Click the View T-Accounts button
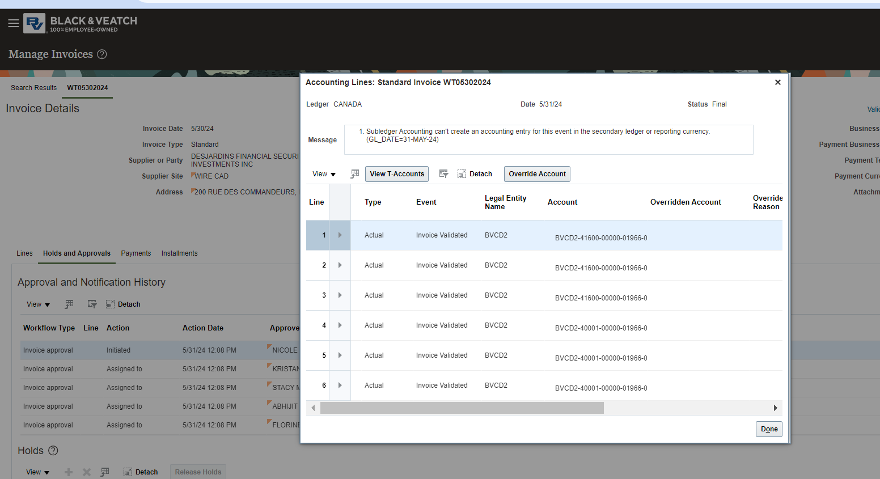Viewport: 880px width, 479px height. click(396, 173)
